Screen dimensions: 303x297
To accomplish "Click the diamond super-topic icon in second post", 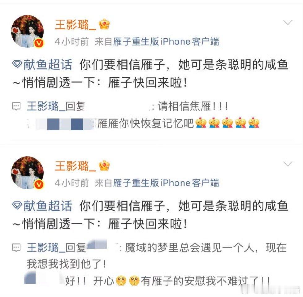I will (x=17, y=205).
